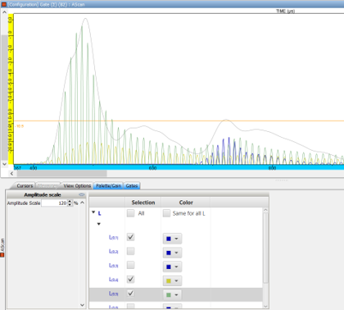Click vertical scroll up arrow beside amplitude axis

[x=4, y=12]
